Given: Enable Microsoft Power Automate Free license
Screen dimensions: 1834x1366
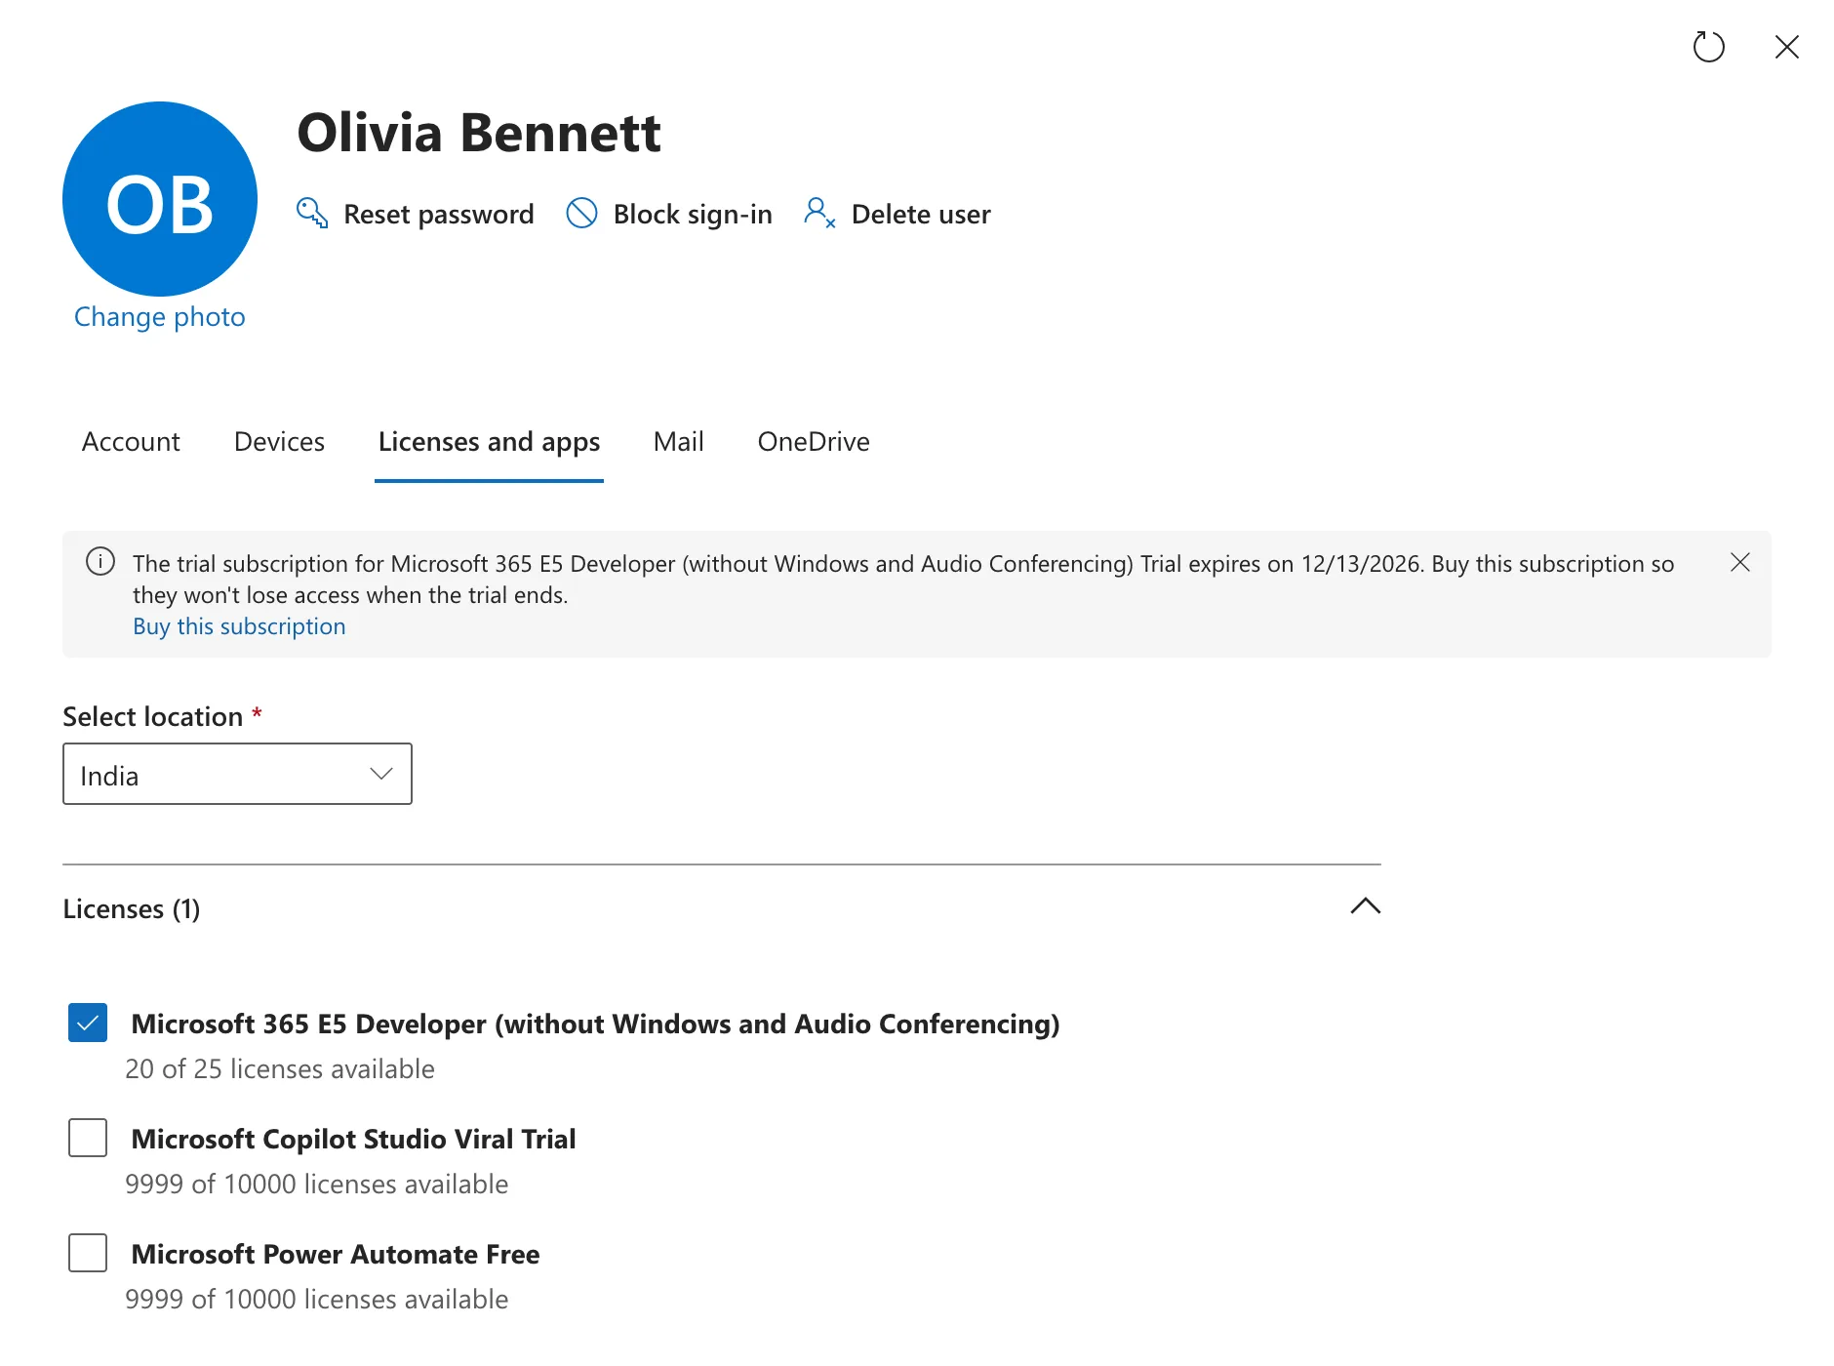Looking at the screenshot, I should coord(88,1253).
